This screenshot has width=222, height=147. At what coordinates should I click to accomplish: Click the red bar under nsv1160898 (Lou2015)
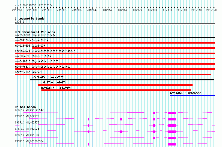(x=123, y=48)
